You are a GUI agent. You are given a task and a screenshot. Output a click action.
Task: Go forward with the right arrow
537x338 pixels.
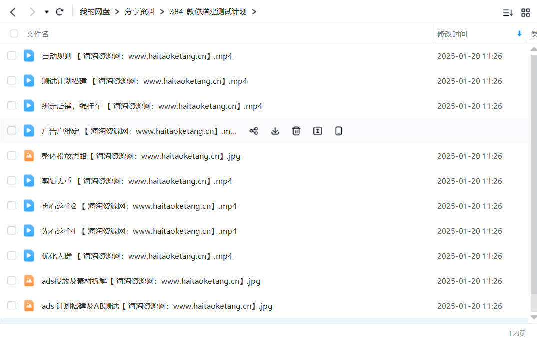pyautogui.click(x=32, y=12)
